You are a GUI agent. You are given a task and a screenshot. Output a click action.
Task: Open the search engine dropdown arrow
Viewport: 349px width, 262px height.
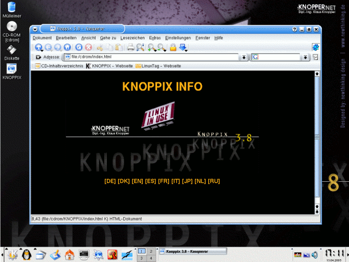(x=305, y=57)
